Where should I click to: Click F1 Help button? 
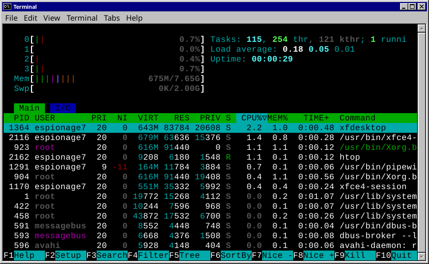24,255
